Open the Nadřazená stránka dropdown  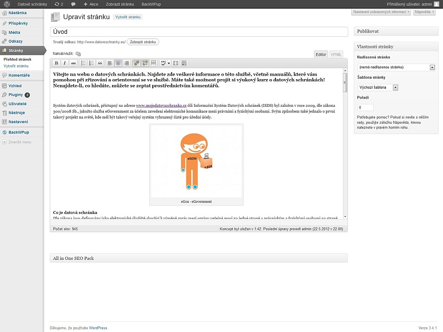pos(396,67)
